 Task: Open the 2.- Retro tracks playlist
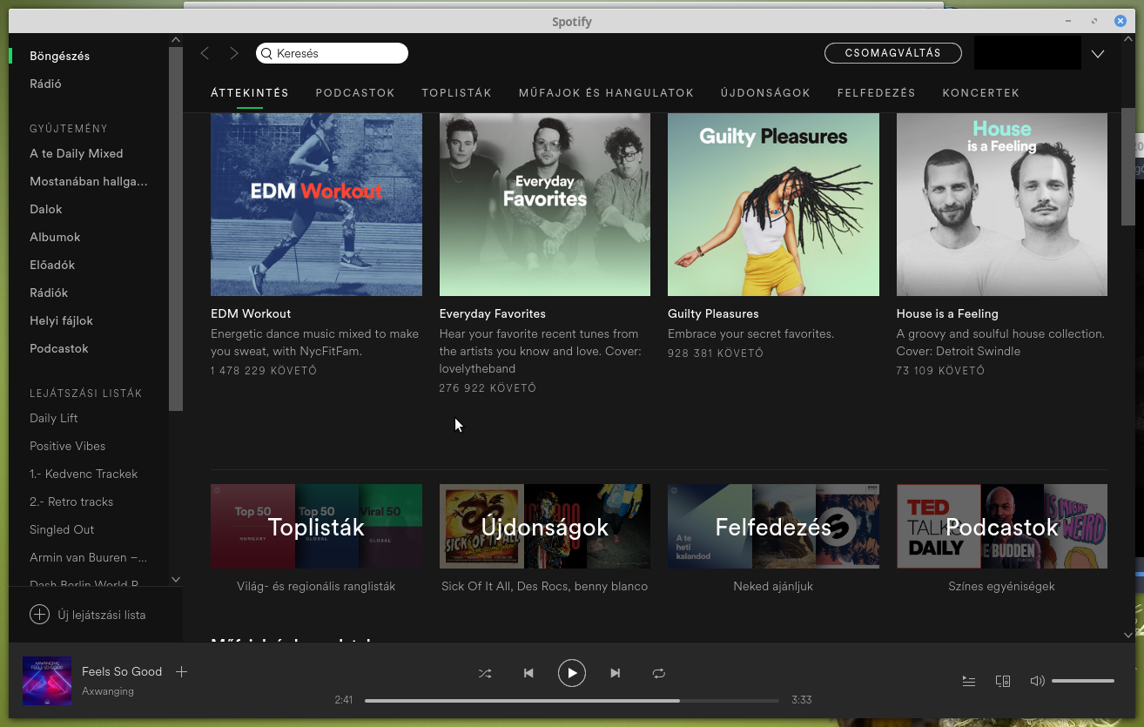point(71,501)
